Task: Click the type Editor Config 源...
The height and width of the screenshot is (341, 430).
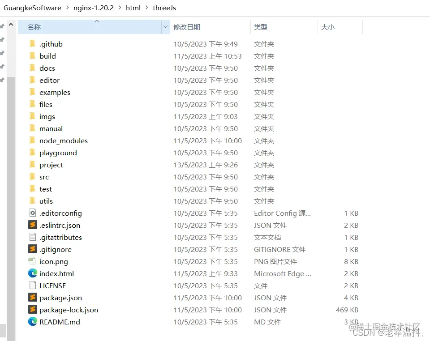Action: tap(283, 213)
